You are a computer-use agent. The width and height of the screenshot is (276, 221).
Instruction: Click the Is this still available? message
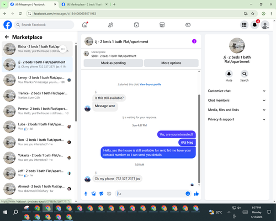109,98
